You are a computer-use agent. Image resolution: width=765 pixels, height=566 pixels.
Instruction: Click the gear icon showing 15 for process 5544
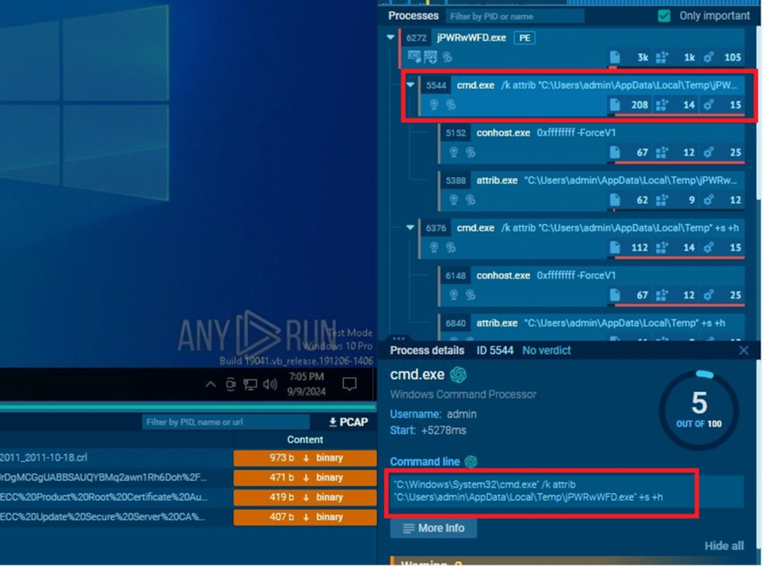tap(709, 105)
